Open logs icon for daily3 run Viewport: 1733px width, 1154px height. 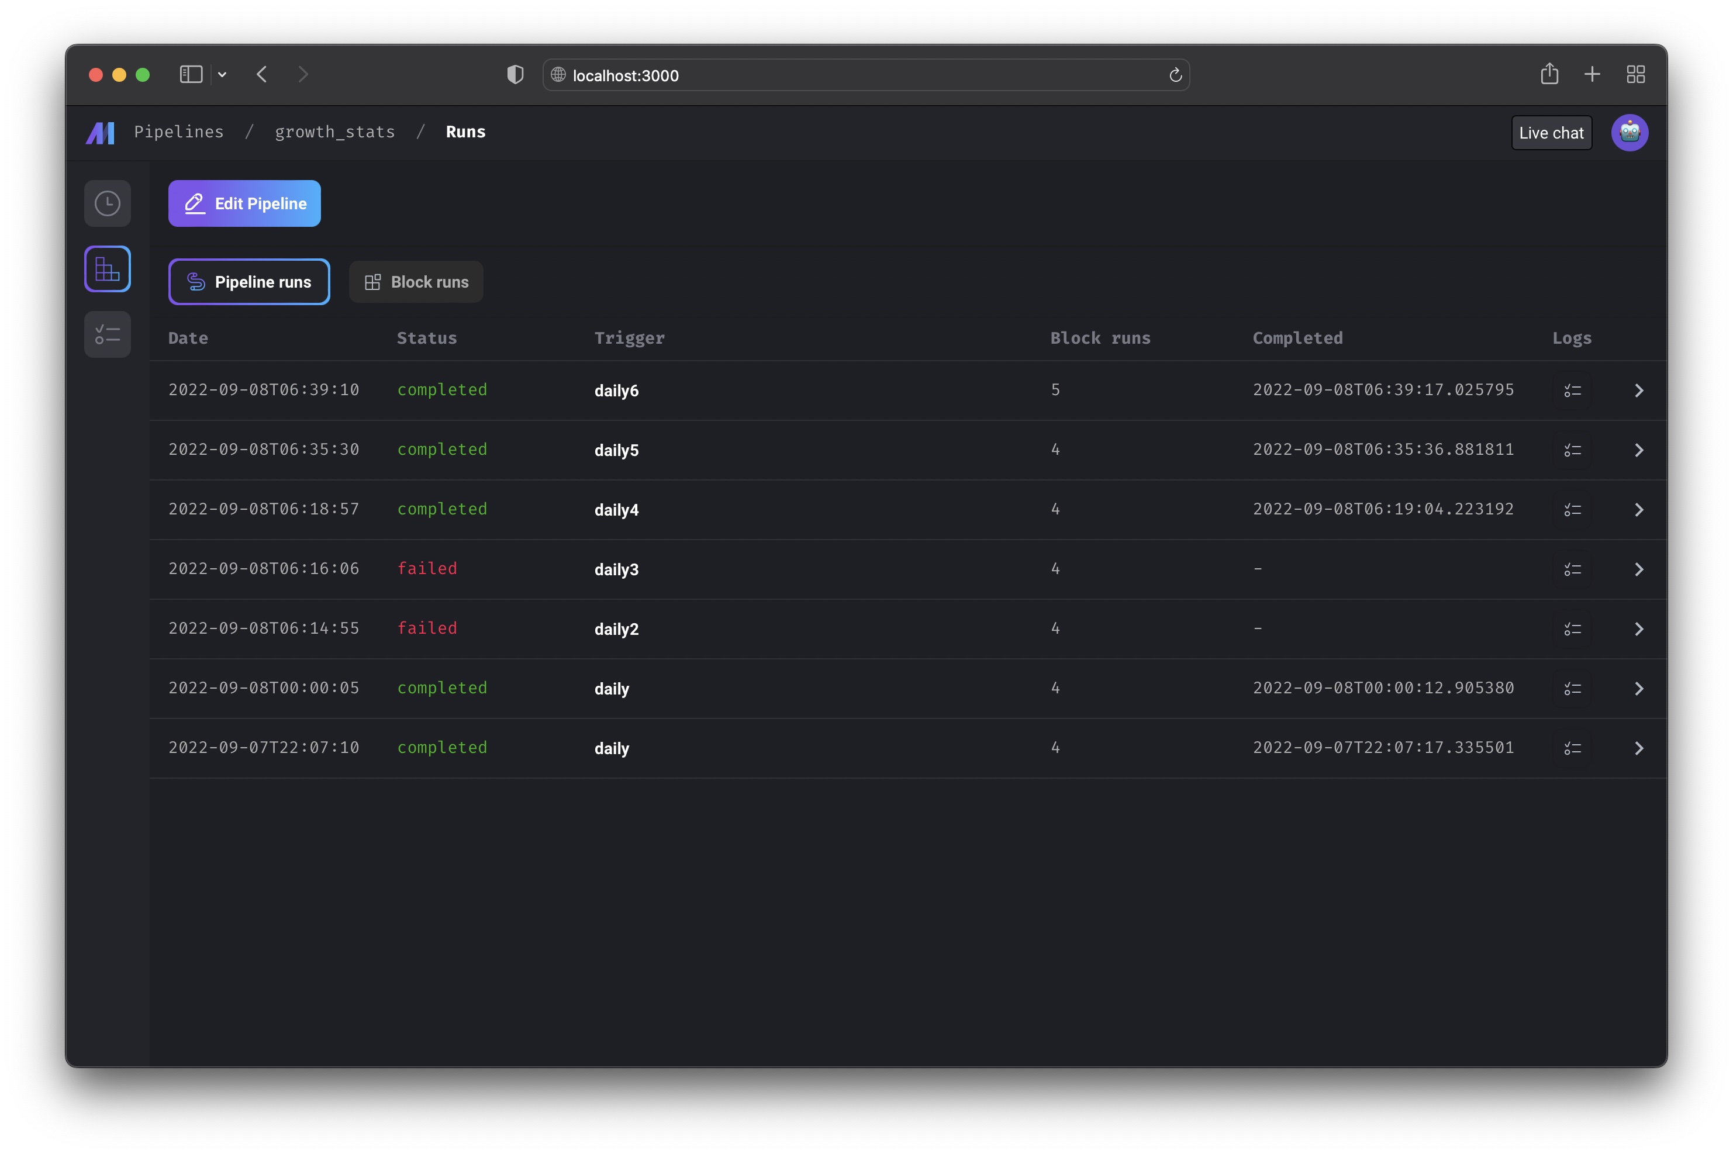[1572, 569]
